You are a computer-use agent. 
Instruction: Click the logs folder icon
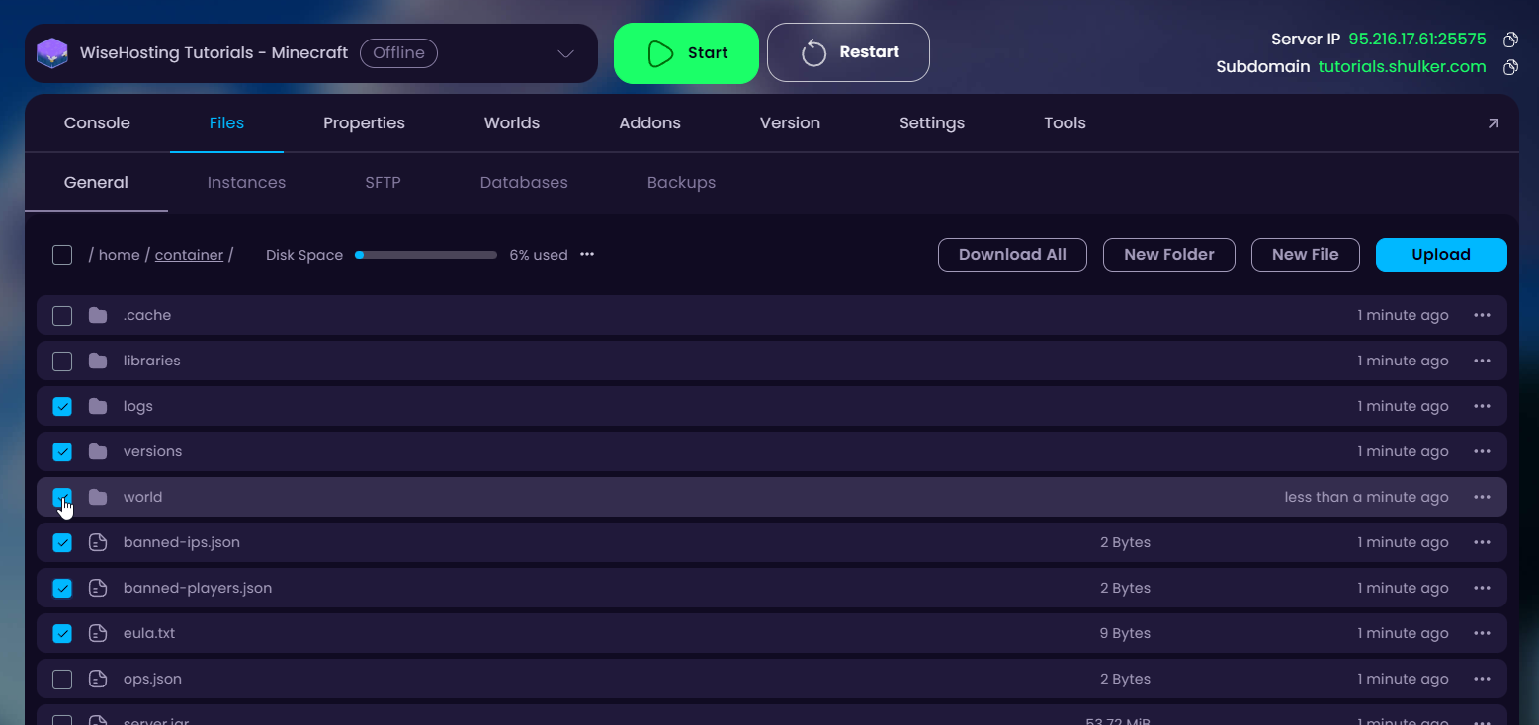98,406
